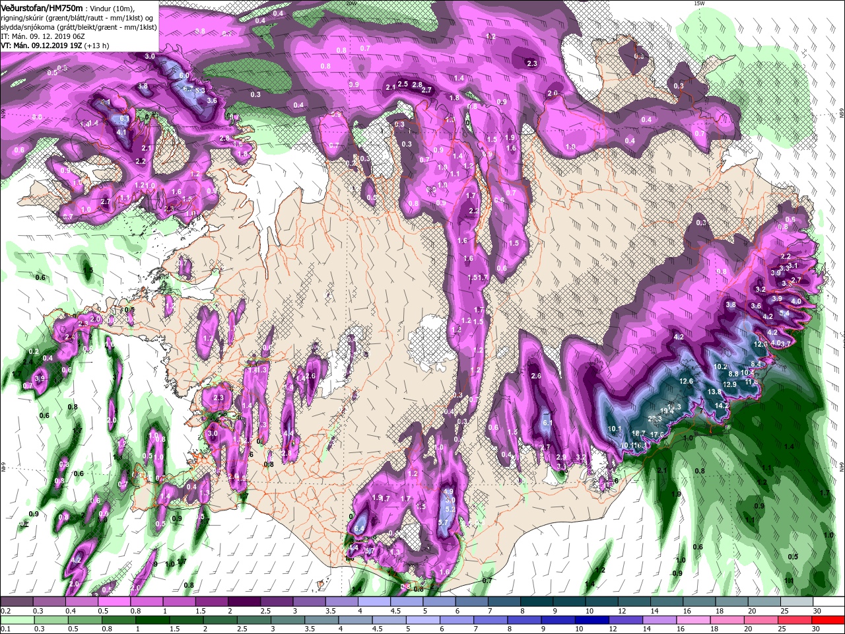
Task: Select the valid time line 'VT: Mán. 09.12.2019 19Z'
Action: tap(40, 46)
